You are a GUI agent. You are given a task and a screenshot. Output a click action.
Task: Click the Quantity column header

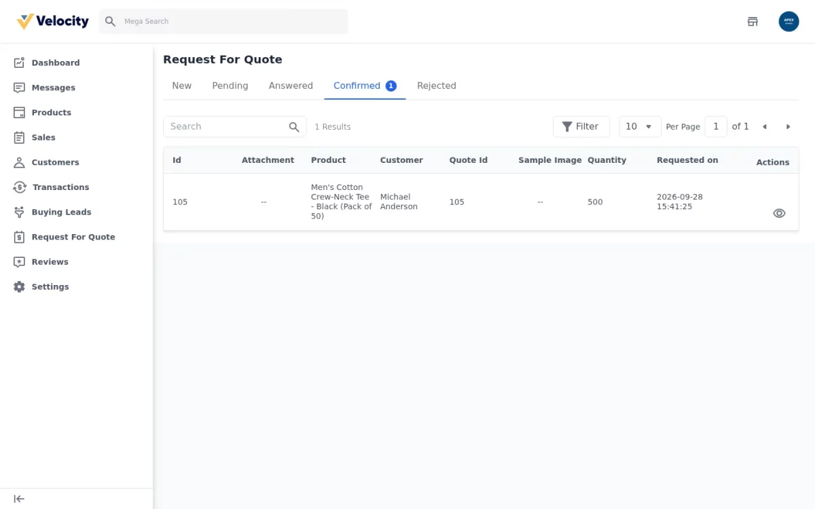[x=606, y=160]
